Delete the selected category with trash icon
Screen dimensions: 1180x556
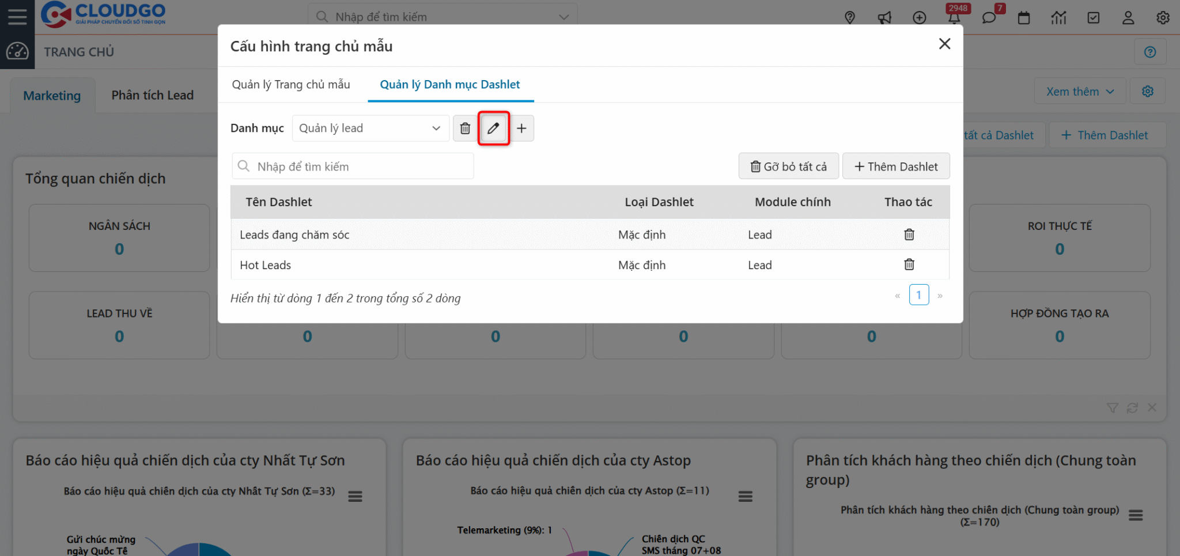[x=465, y=128]
